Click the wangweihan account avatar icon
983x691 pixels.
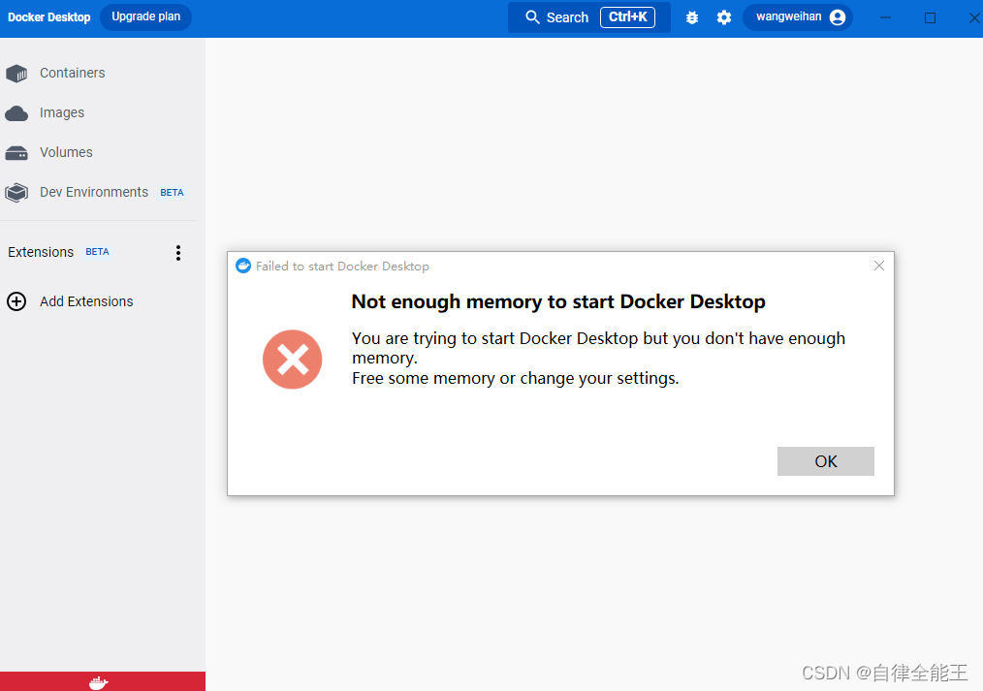(x=836, y=16)
